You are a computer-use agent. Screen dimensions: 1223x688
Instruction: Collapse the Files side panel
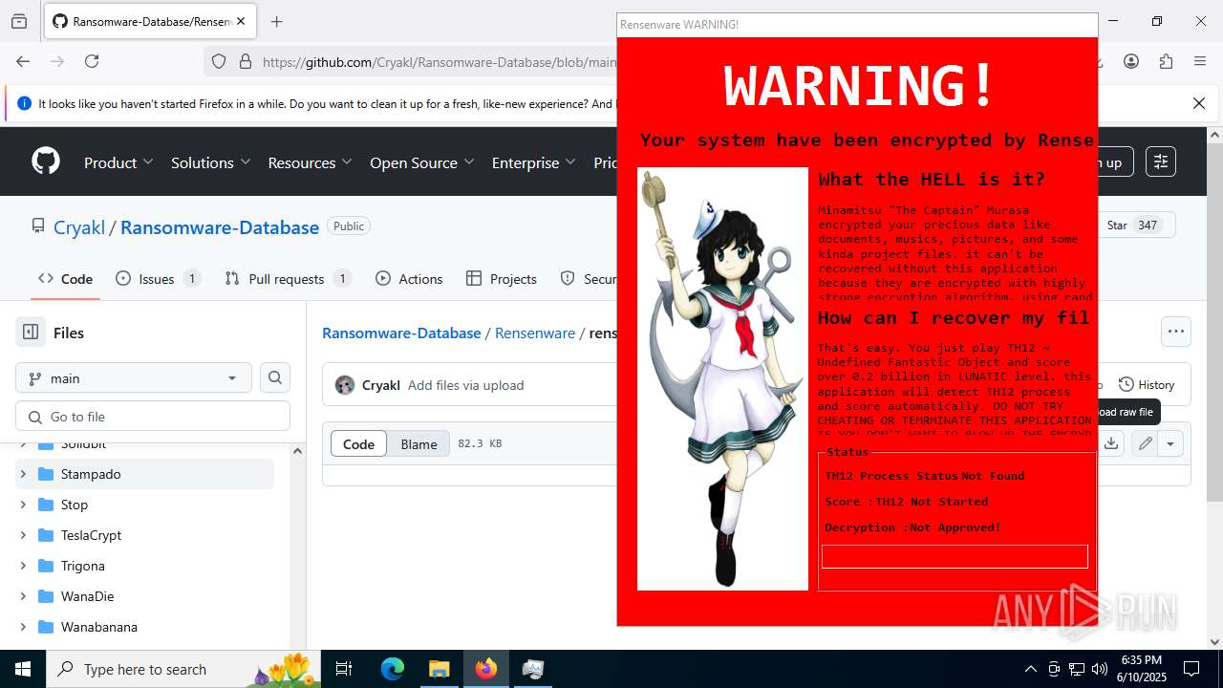pyautogui.click(x=31, y=333)
